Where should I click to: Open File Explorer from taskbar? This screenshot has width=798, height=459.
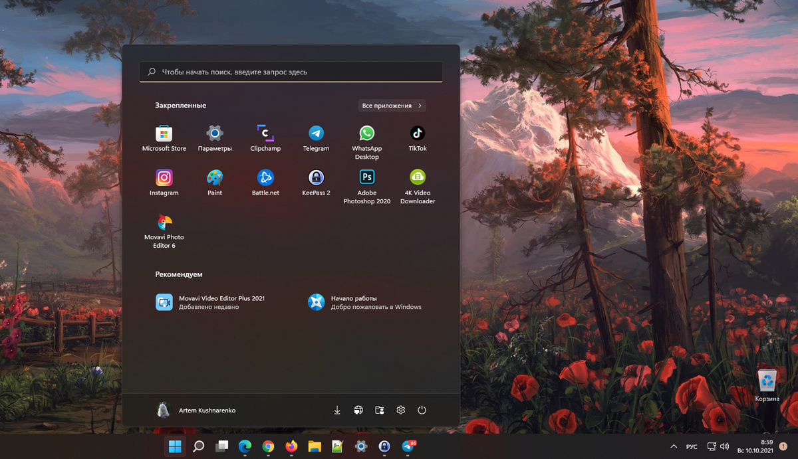[x=315, y=446]
